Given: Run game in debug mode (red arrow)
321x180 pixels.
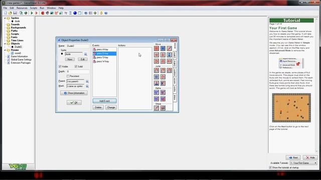Looking at the screenshot, I should pos(37,13).
